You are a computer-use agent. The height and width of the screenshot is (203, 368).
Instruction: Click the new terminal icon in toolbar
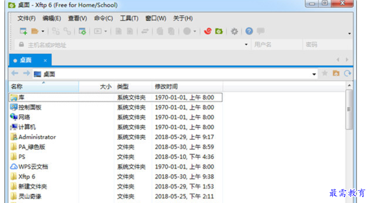97,31
